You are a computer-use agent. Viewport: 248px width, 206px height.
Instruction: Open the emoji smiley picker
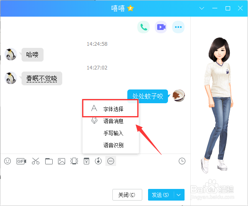pos(7,161)
